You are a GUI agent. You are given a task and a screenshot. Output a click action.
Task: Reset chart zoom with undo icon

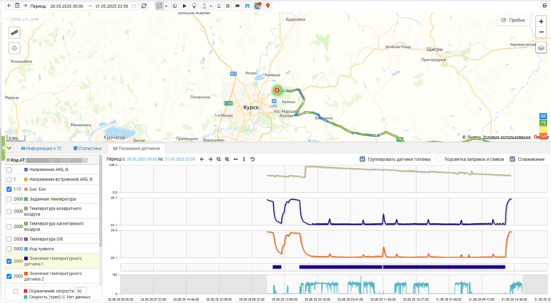pyautogui.click(x=252, y=159)
